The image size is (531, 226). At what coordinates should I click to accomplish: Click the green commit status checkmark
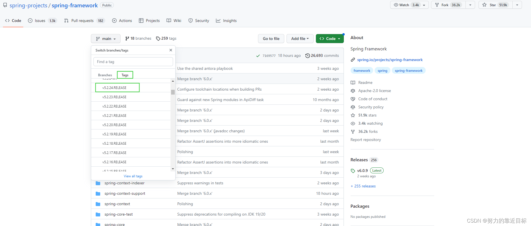click(258, 56)
